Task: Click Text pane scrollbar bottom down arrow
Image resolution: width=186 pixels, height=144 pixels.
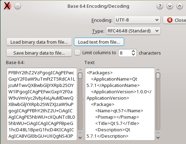Action: 158,138
